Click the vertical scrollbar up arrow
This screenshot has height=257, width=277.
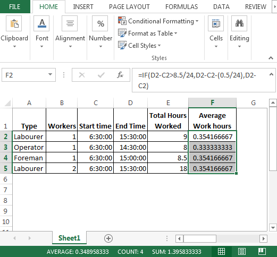pyautogui.click(x=273, y=102)
